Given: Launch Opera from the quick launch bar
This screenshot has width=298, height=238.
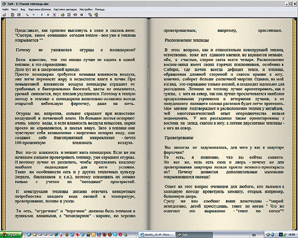Looking at the screenshot, I should 120,234.
